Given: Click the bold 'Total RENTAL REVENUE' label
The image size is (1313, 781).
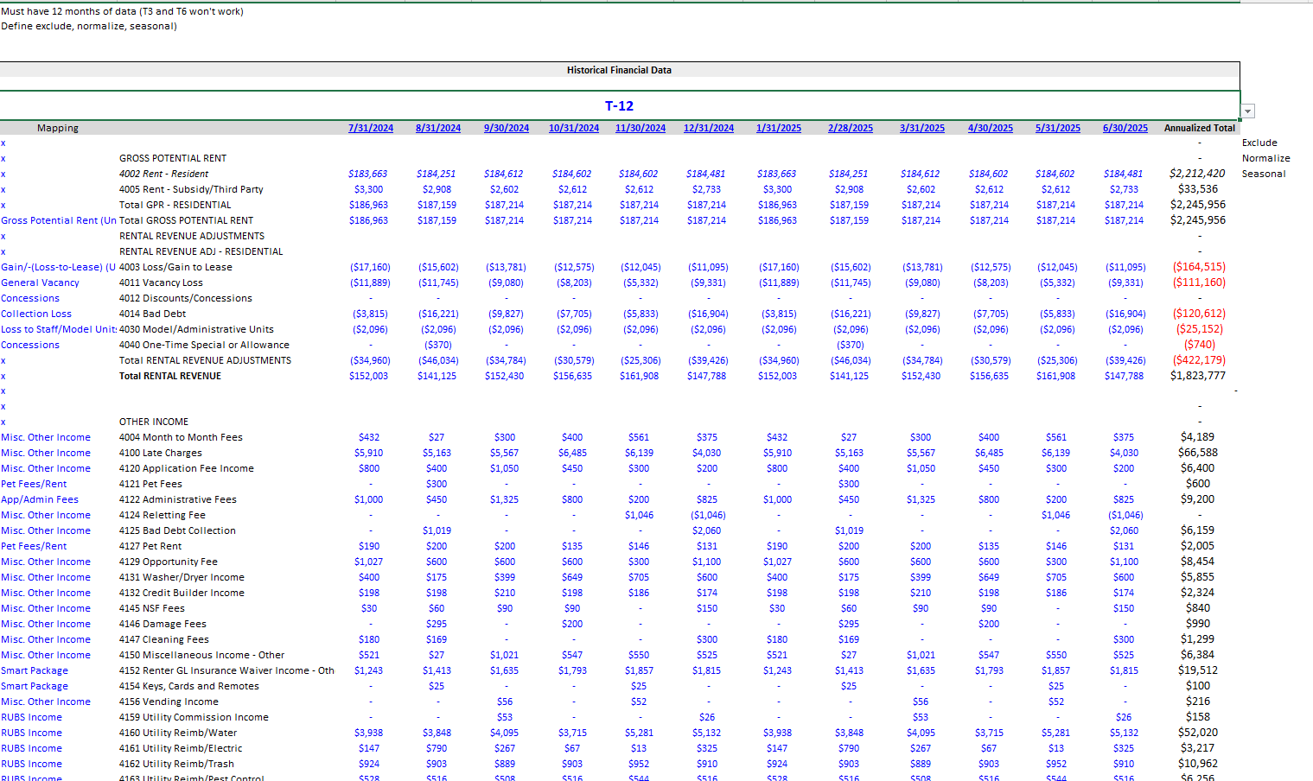Looking at the screenshot, I should tap(170, 376).
